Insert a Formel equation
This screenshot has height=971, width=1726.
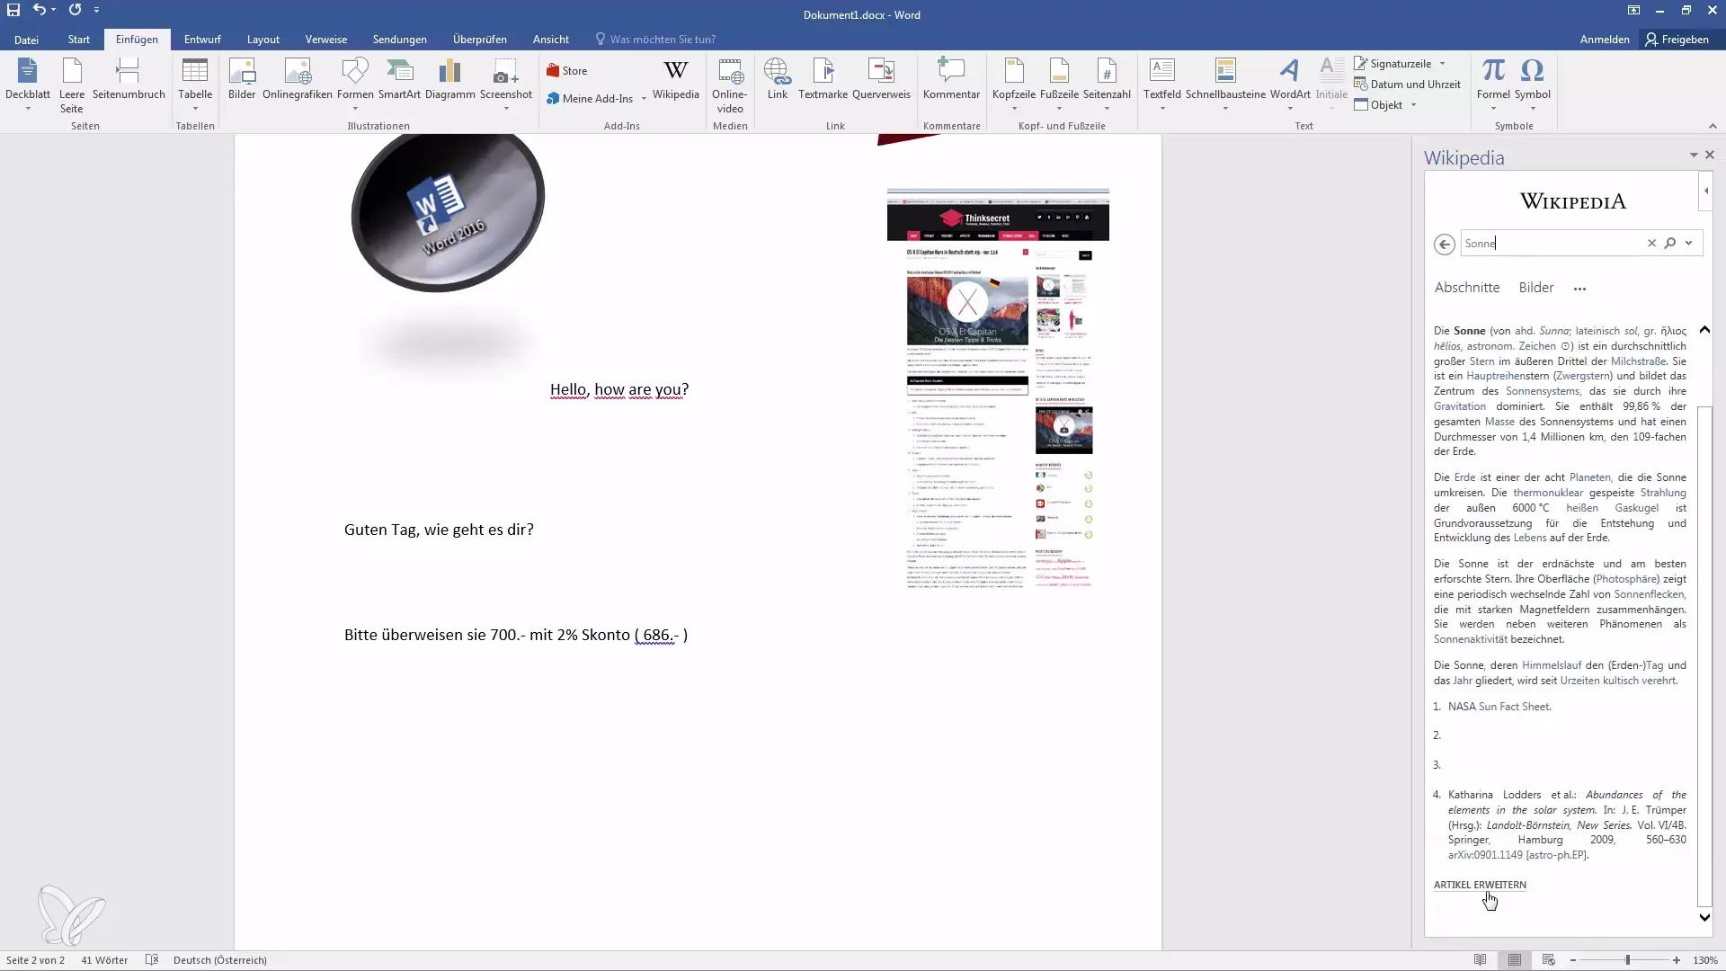coord(1493,84)
